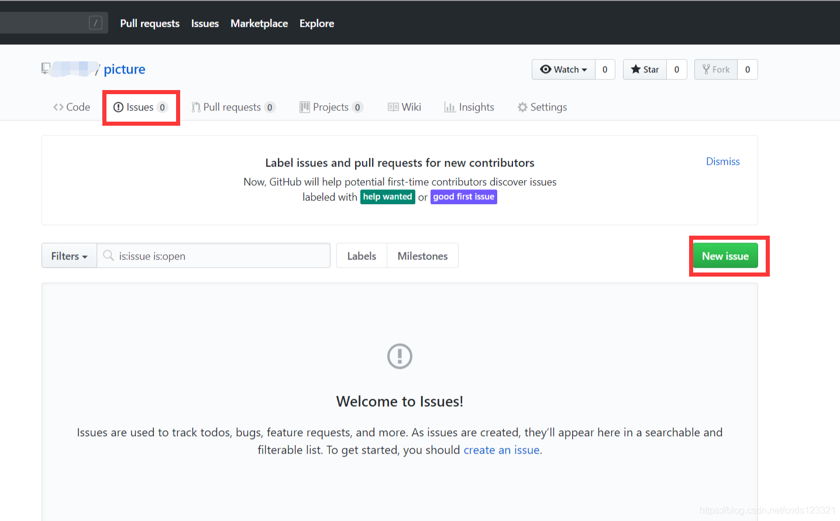Screen dimensions: 840x521
Task: Click the issue-opened icon above Welcome to Issues
Action: click(x=400, y=356)
